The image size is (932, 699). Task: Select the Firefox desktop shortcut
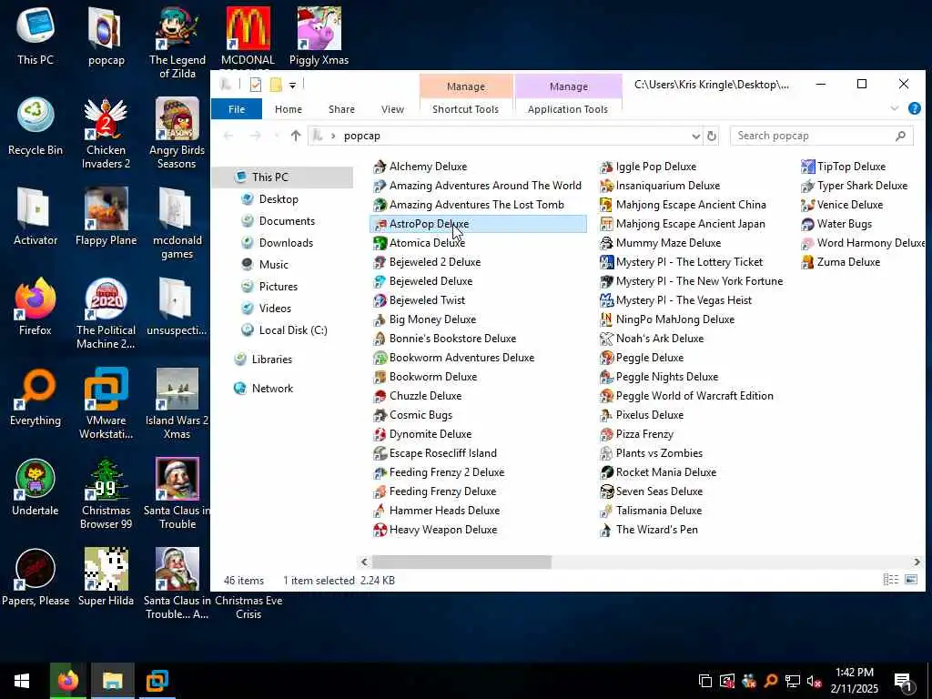click(35, 307)
